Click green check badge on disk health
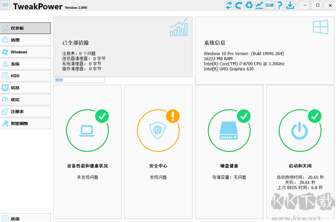This screenshot has width=336, height=222. point(244,116)
